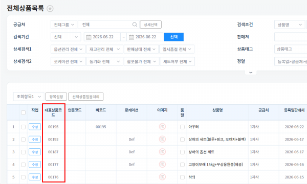307x184 pixels.
Task: Click the 판매처 input field
Action: click(x=291, y=37)
